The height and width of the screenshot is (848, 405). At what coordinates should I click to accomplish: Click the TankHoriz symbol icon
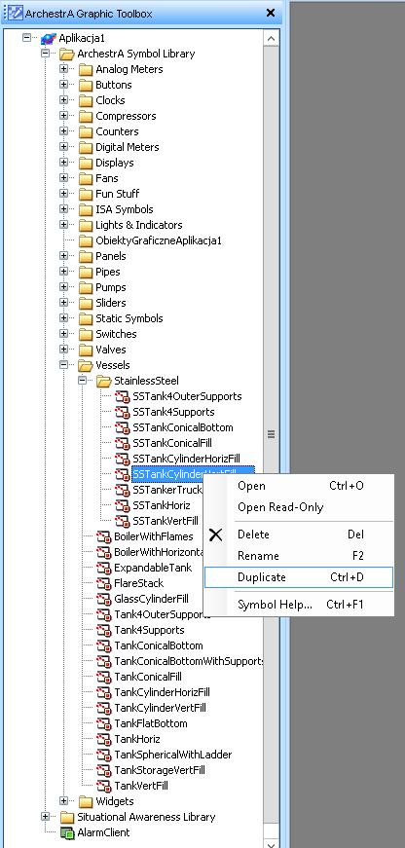point(104,739)
